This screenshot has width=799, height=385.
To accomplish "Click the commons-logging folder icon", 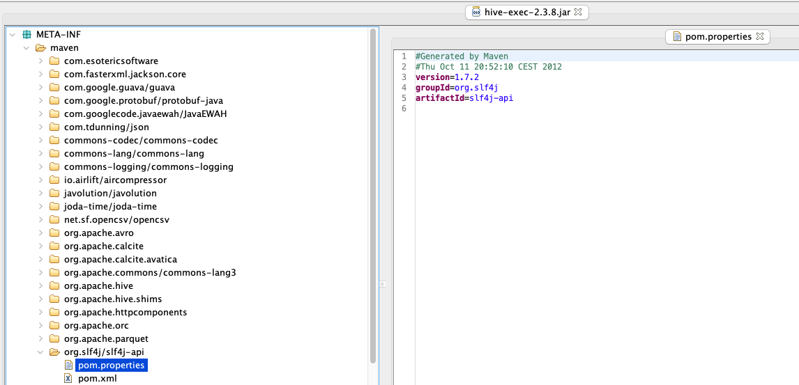I will coord(54,167).
